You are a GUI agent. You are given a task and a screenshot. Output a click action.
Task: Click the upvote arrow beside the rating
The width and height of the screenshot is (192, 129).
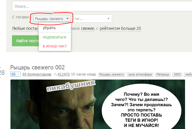[x=0, y=67]
